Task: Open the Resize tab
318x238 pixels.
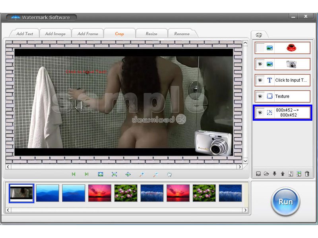Action: click(x=151, y=34)
